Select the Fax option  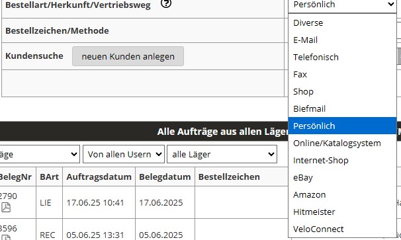342,74
